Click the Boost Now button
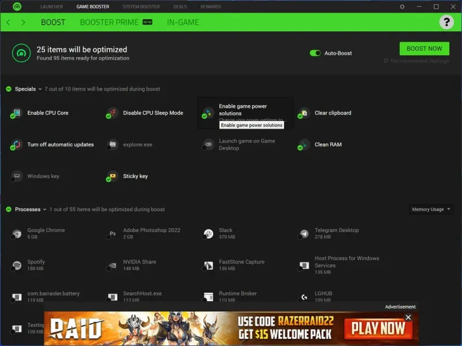 pyautogui.click(x=424, y=48)
